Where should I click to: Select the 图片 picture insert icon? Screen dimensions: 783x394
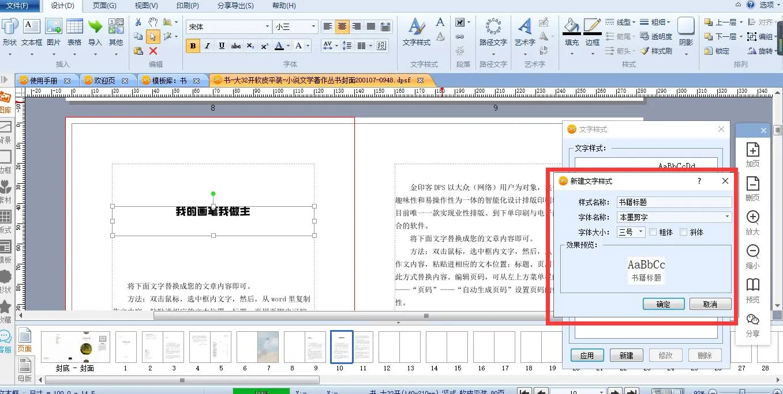pyautogui.click(x=53, y=32)
